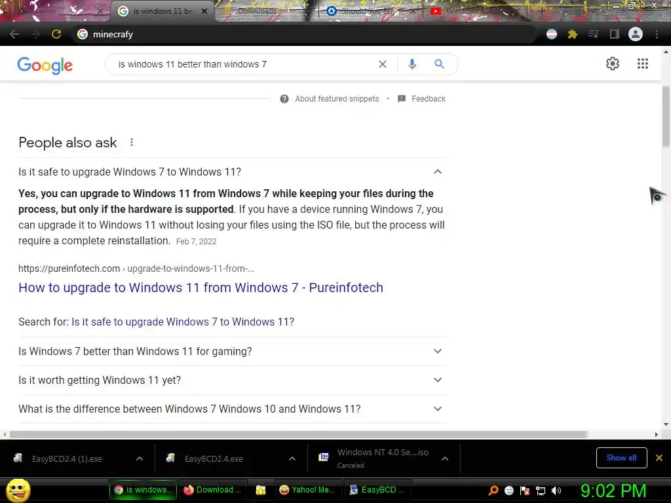Switch to Chrome 'is windows...' taskbar button
The image size is (671, 503).
point(143,490)
